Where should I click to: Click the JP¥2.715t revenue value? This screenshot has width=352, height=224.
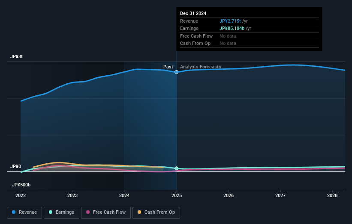point(230,21)
